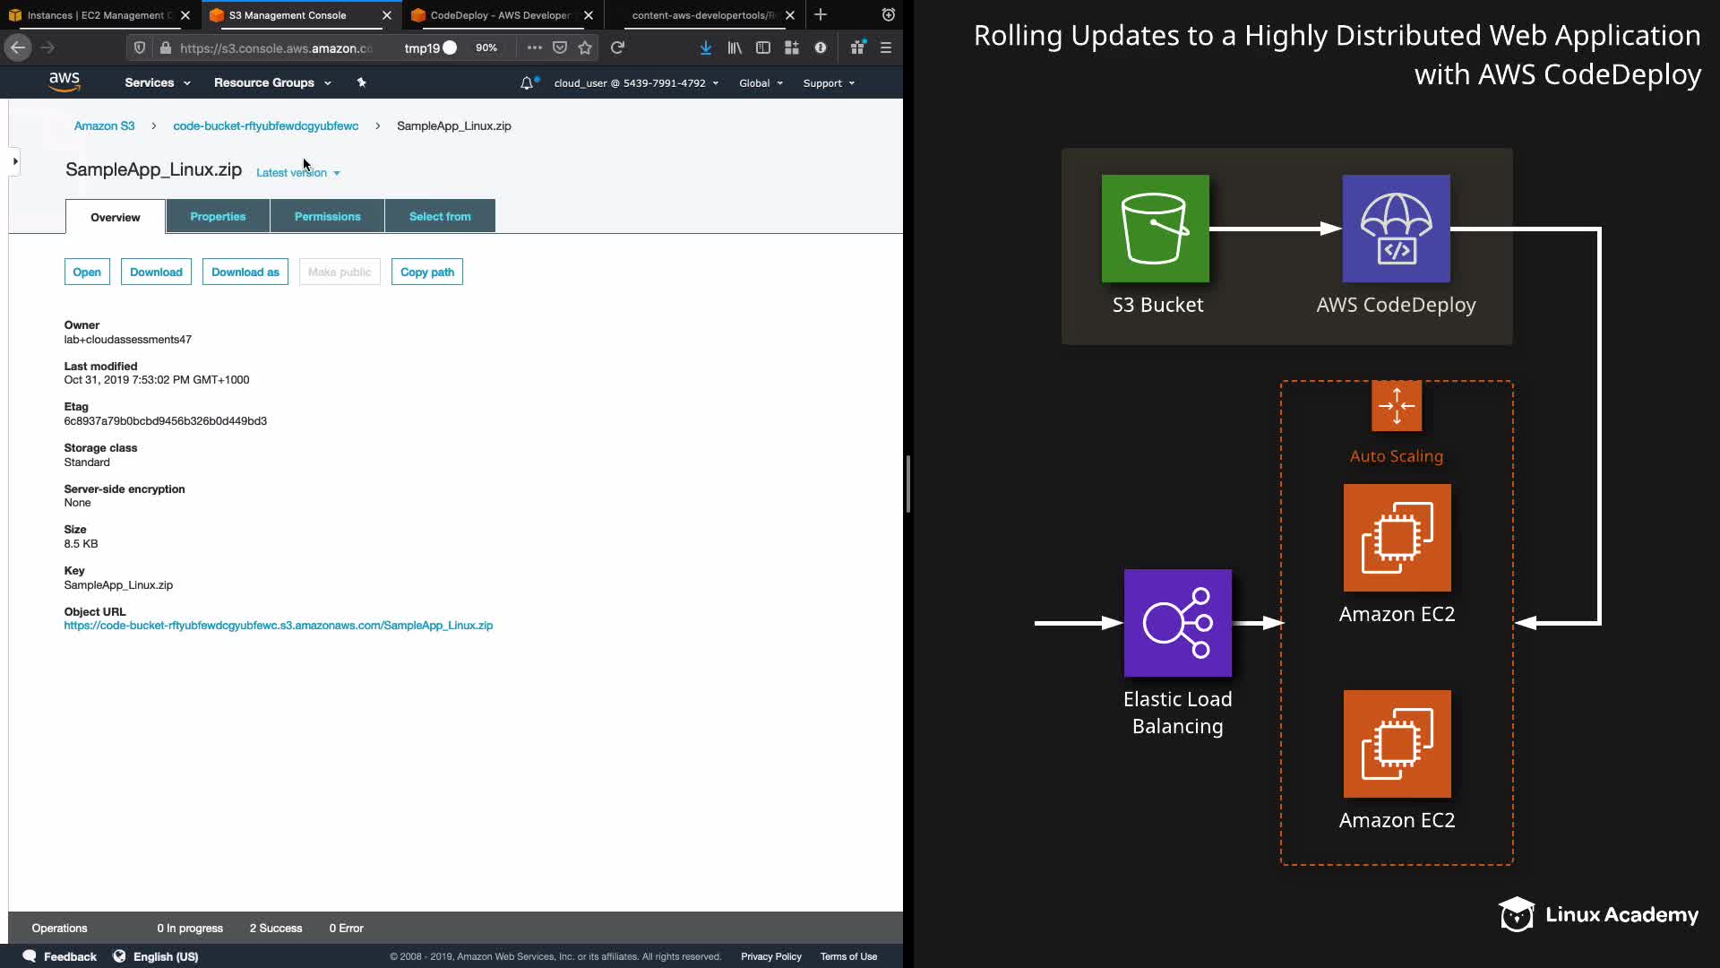Switch to CodeDeploy browser tab
1720x968 pixels.
(x=500, y=15)
